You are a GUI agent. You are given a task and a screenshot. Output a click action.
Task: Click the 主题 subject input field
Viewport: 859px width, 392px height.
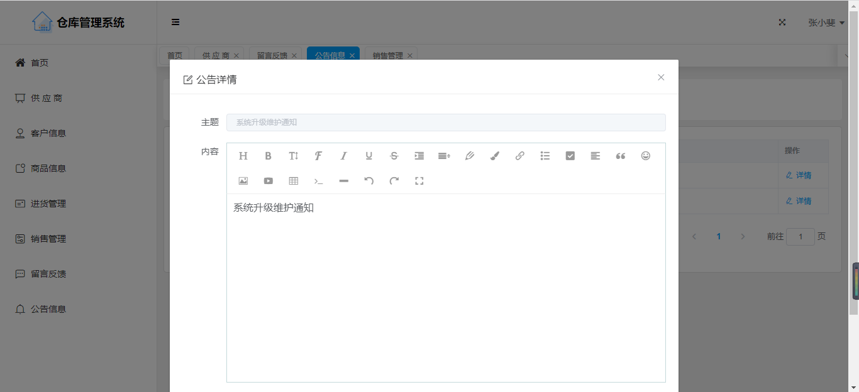coord(446,122)
